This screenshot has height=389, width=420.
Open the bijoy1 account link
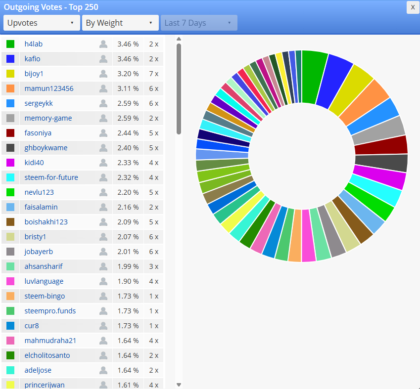point(34,74)
